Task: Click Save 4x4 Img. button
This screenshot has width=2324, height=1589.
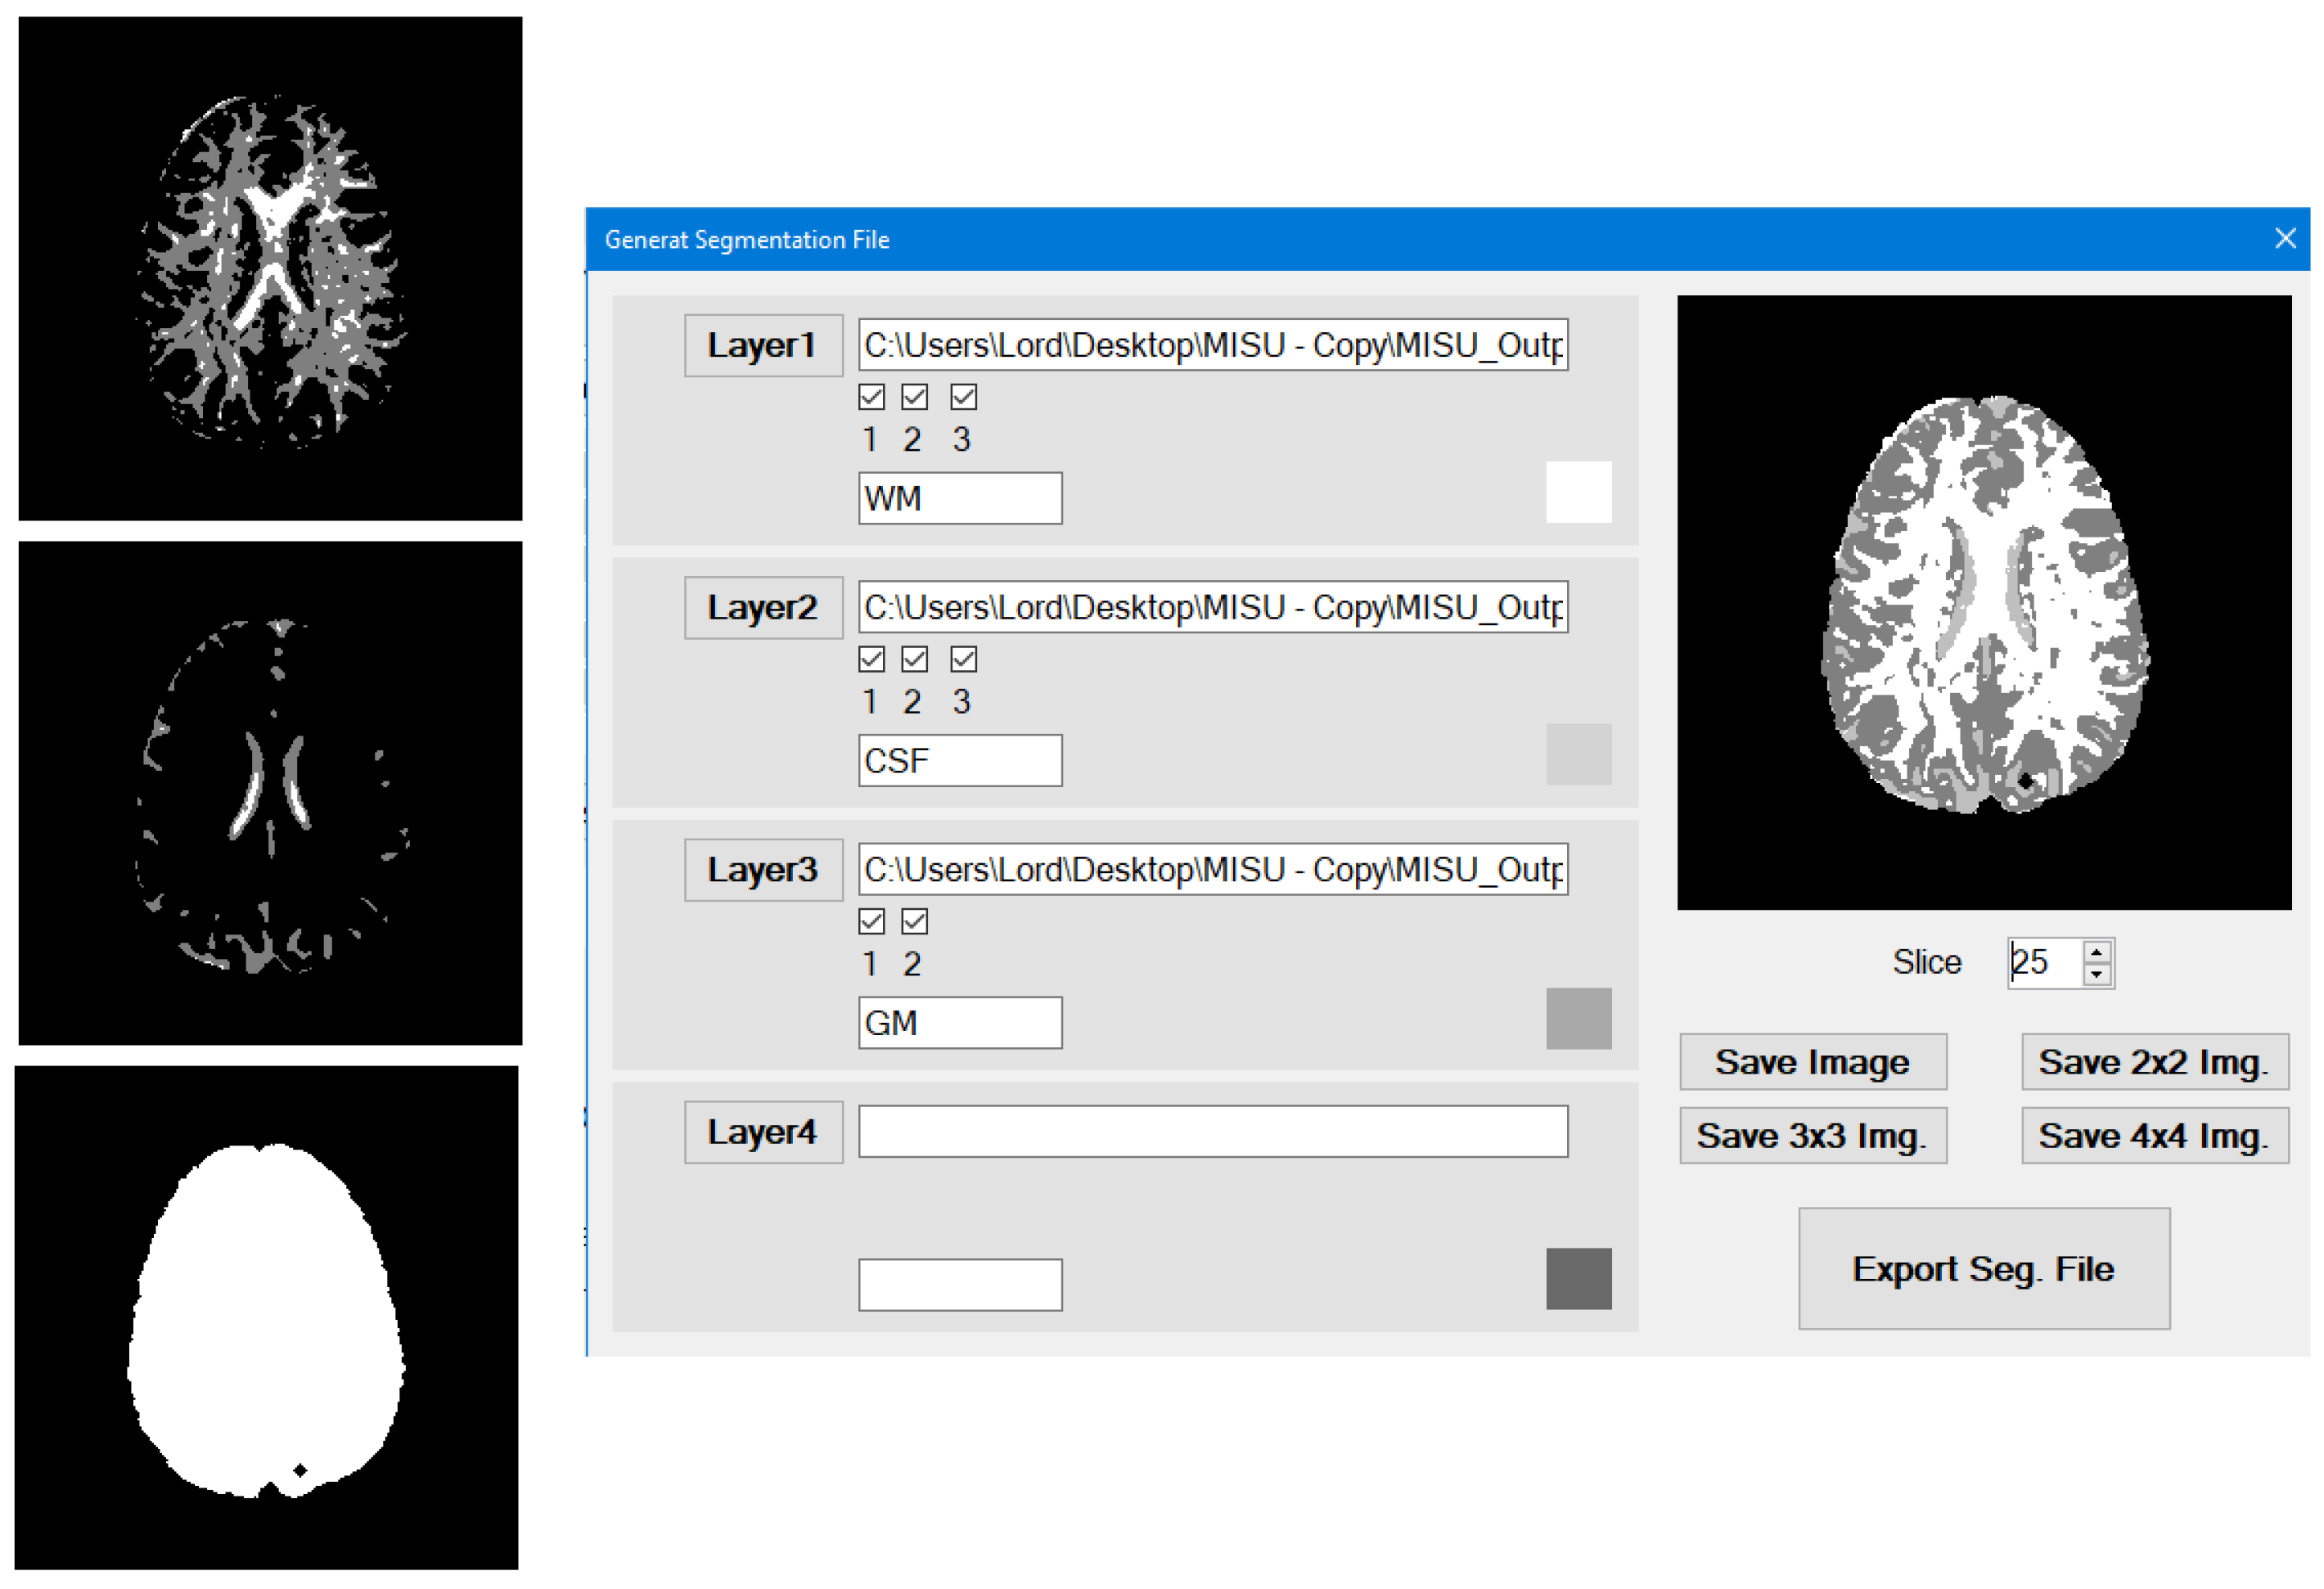Action: point(2154,1135)
